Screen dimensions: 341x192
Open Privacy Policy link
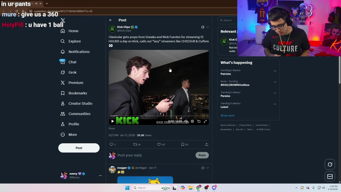click(245, 125)
